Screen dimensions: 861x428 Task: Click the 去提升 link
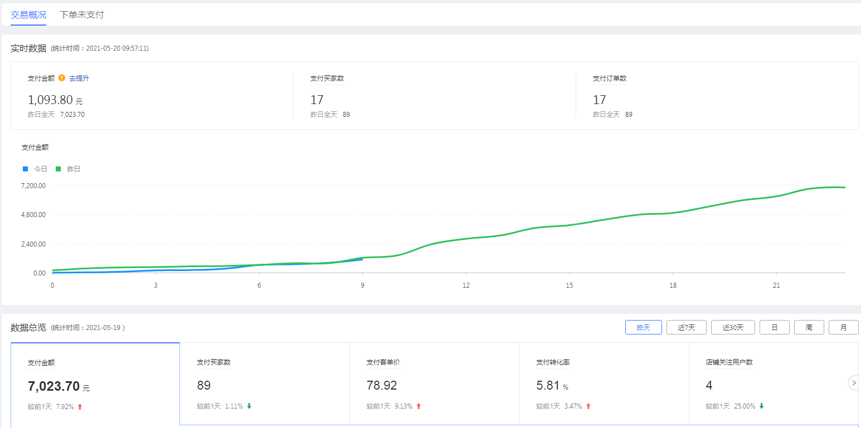(x=79, y=78)
